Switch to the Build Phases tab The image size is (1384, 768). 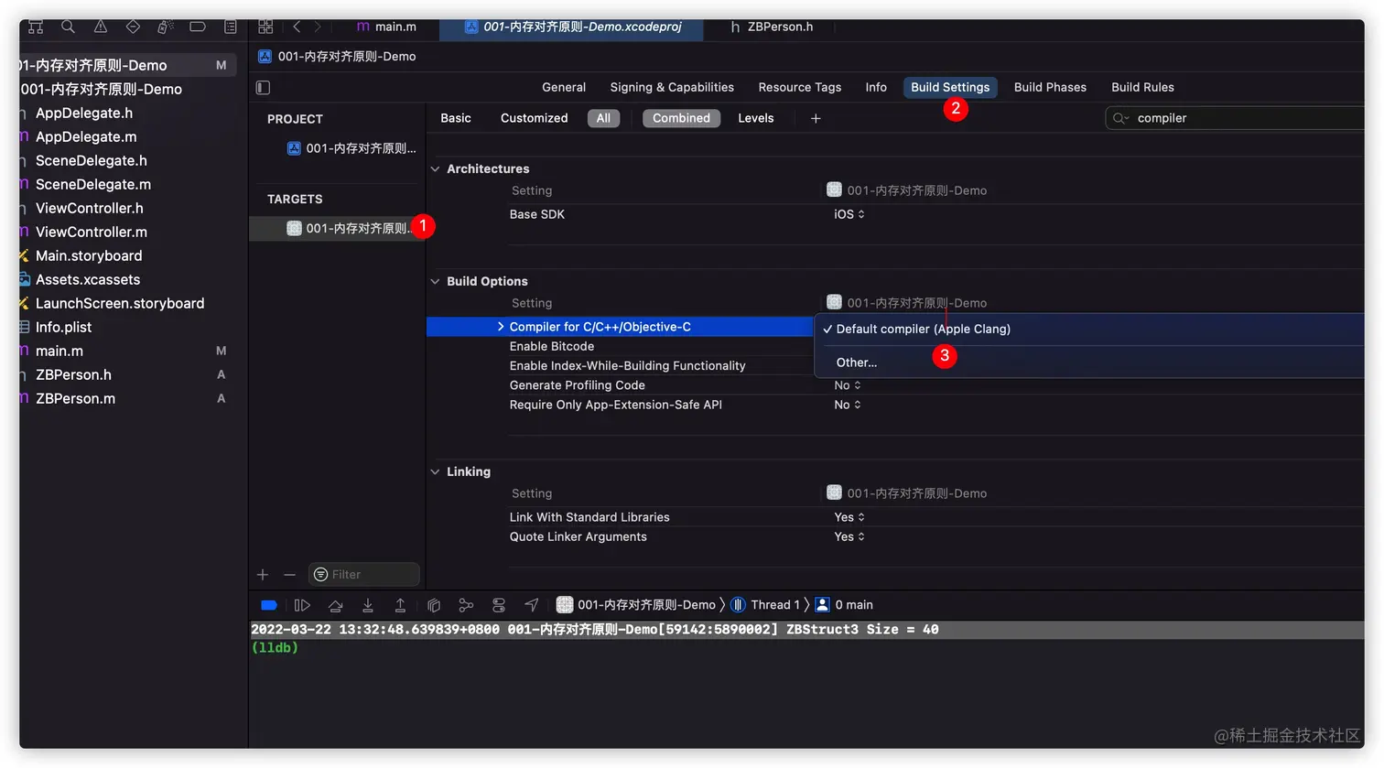[x=1050, y=87]
